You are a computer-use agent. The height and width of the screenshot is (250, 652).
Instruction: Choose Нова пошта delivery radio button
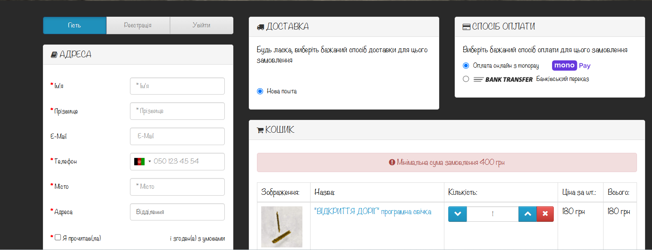[260, 91]
